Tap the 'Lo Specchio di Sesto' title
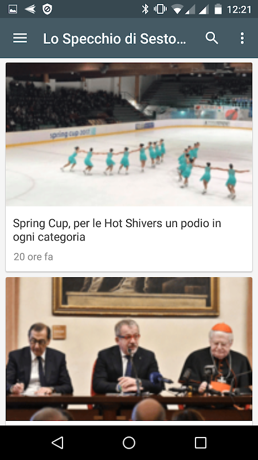 [x=115, y=39]
